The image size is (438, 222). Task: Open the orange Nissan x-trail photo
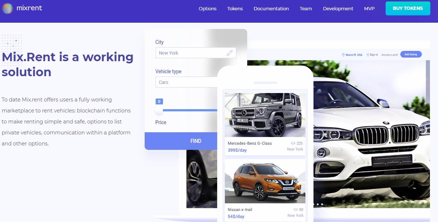(265, 181)
